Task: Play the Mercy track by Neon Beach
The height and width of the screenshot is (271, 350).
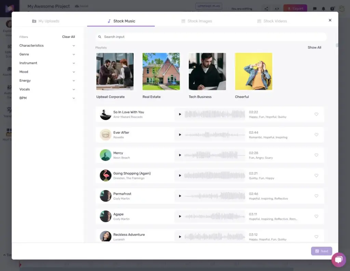Action: [180, 155]
